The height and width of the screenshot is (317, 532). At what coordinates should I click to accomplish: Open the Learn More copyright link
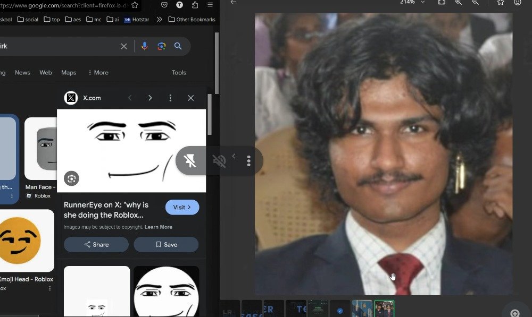click(159, 227)
